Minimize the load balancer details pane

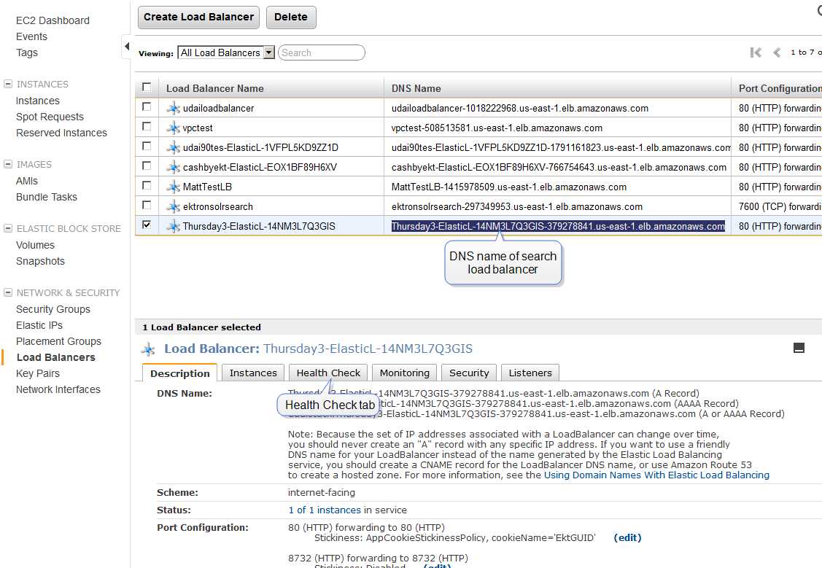799,348
